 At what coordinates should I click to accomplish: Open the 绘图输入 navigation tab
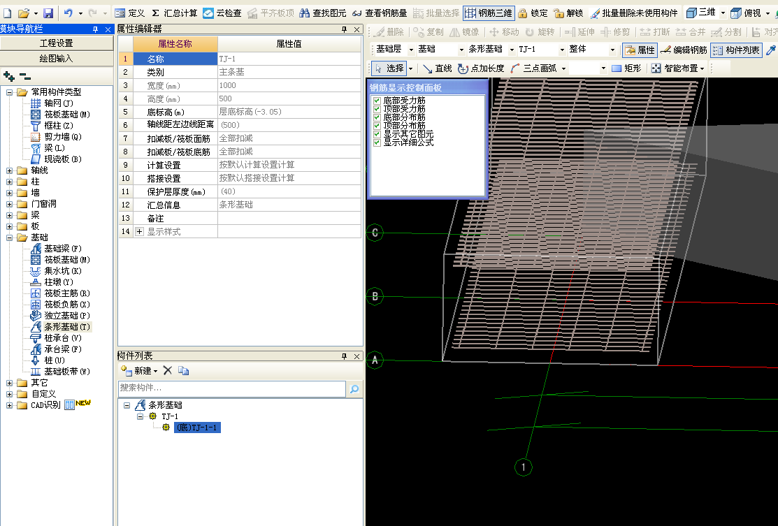(56, 59)
